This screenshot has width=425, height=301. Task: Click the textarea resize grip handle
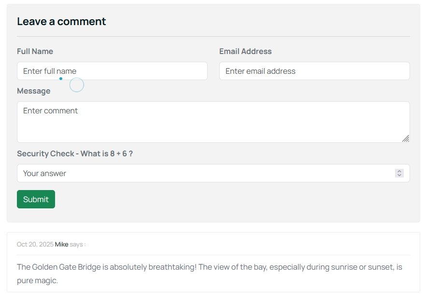(x=406, y=139)
